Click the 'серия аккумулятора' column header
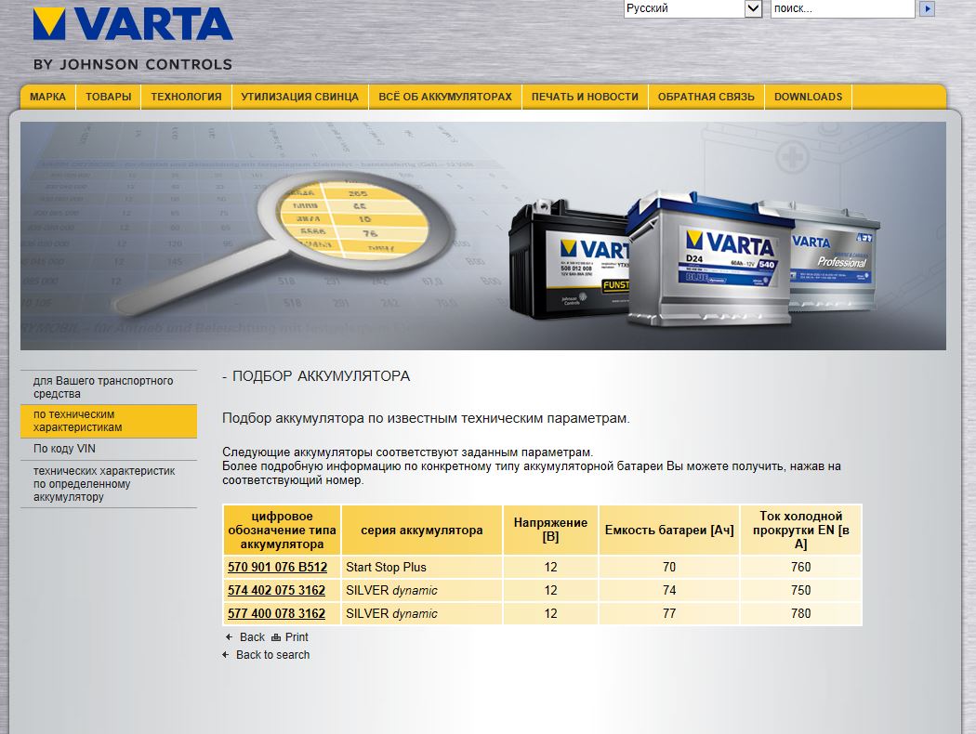 [x=422, y=530]
